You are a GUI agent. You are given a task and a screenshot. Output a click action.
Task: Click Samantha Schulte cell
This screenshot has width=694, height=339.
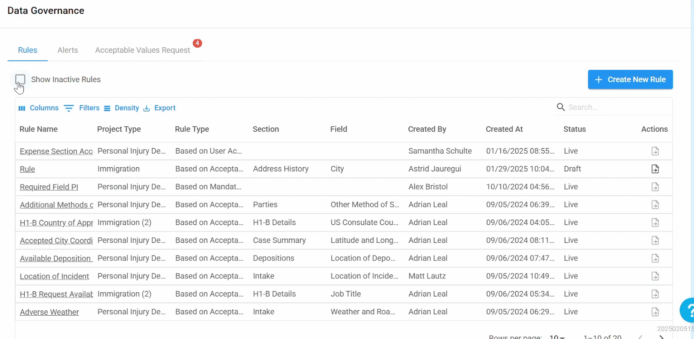click(440, 151)
